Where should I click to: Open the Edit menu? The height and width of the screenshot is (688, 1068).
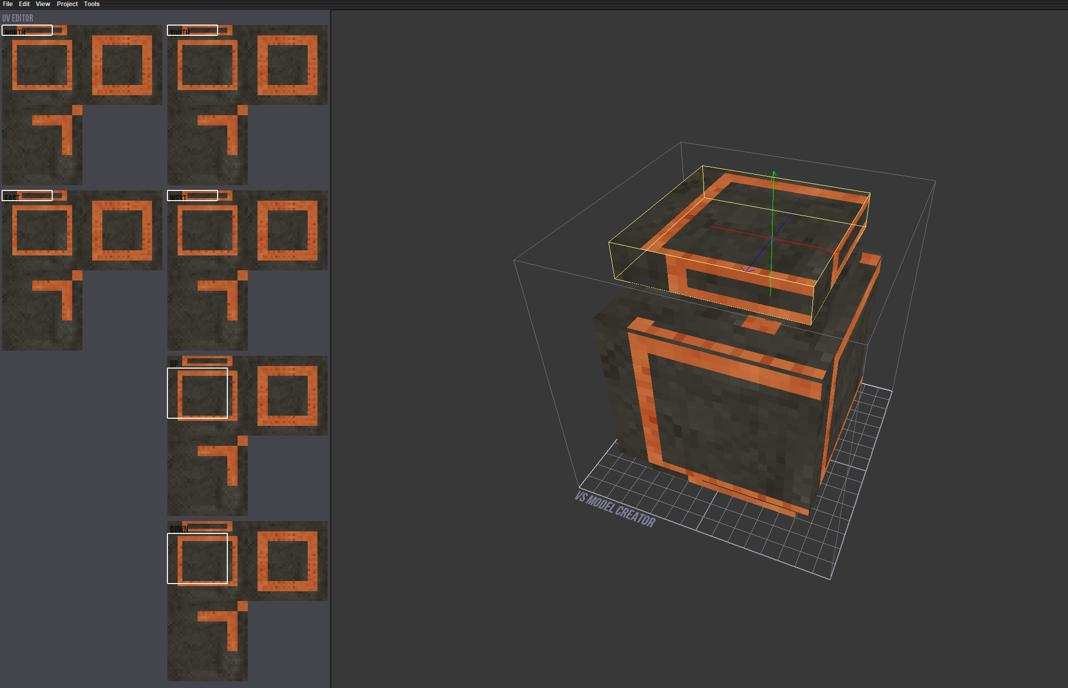[x=24, y=4]
